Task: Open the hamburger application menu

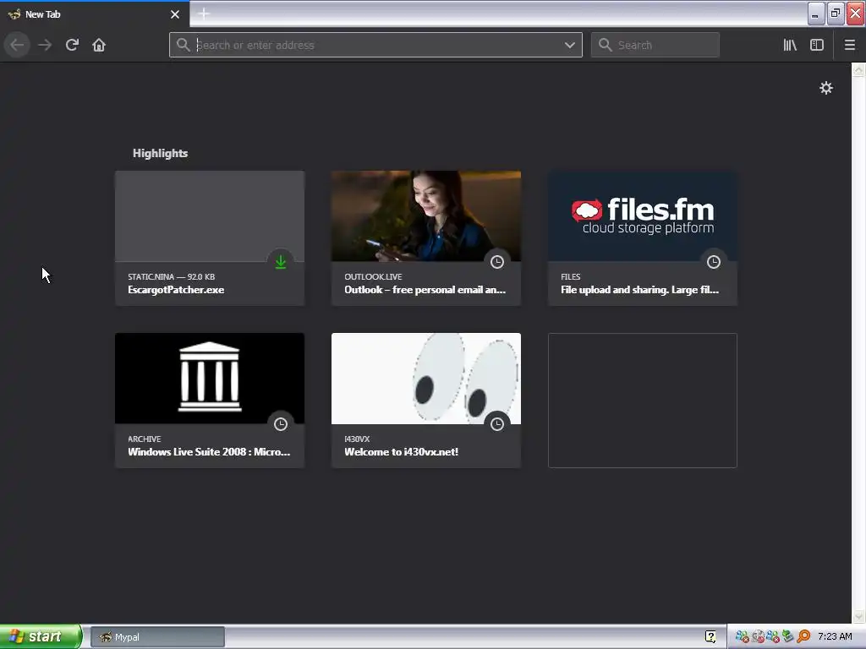Action: click(x=850, y=45)
